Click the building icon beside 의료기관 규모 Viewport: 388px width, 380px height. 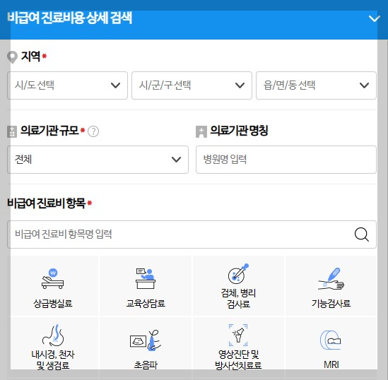[x=12, y=131]
